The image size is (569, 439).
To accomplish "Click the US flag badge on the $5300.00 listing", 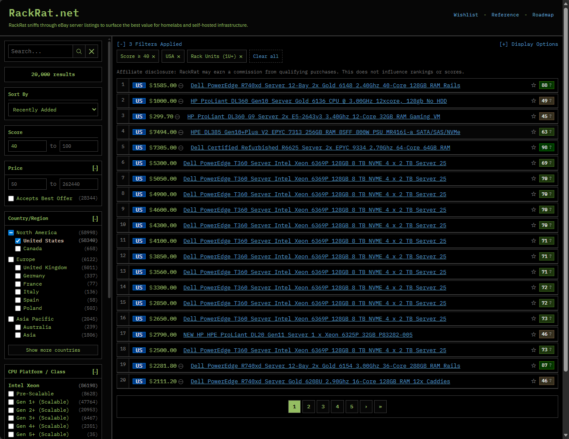I will [x=139, y=163].
